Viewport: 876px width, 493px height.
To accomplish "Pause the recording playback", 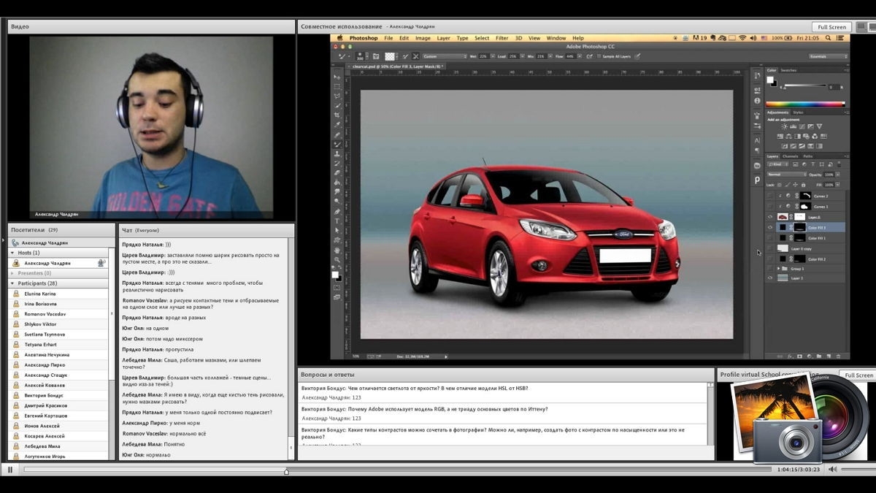I will pyautogui.click(x=10, y=470).
